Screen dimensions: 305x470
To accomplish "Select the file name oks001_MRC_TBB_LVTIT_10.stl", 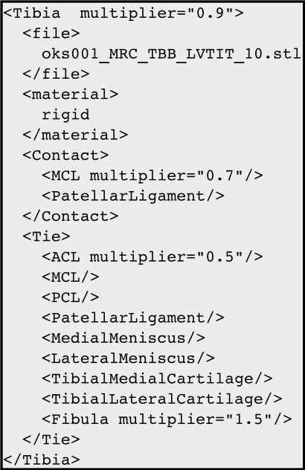I will [x=171, y=54].
